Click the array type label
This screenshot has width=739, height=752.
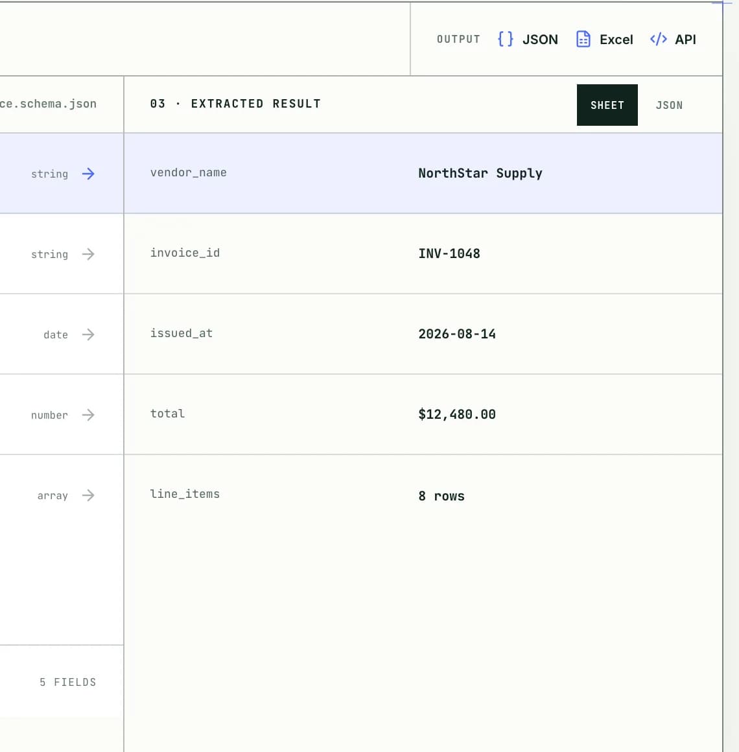(53, 496)
